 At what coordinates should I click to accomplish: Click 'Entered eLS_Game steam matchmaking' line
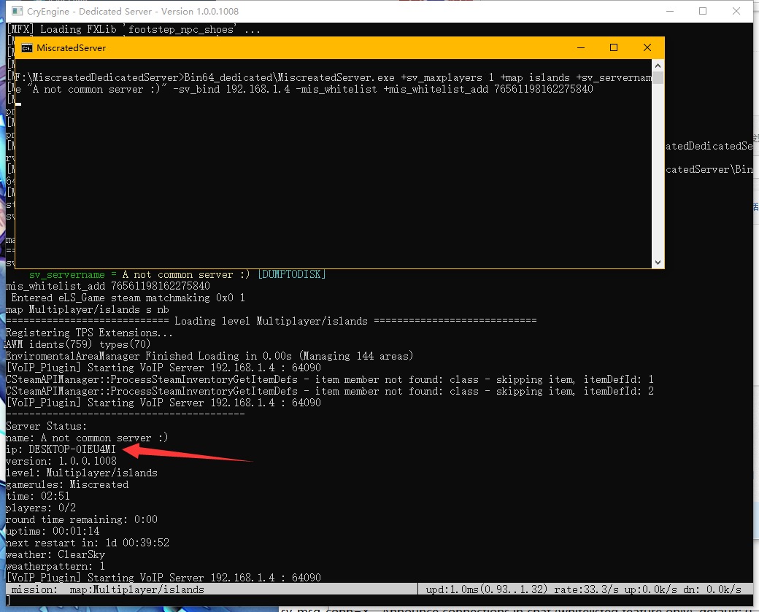(128, 298)
